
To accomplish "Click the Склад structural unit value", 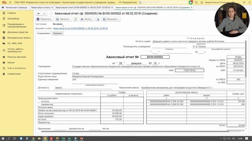I will (x=76, y=73).
